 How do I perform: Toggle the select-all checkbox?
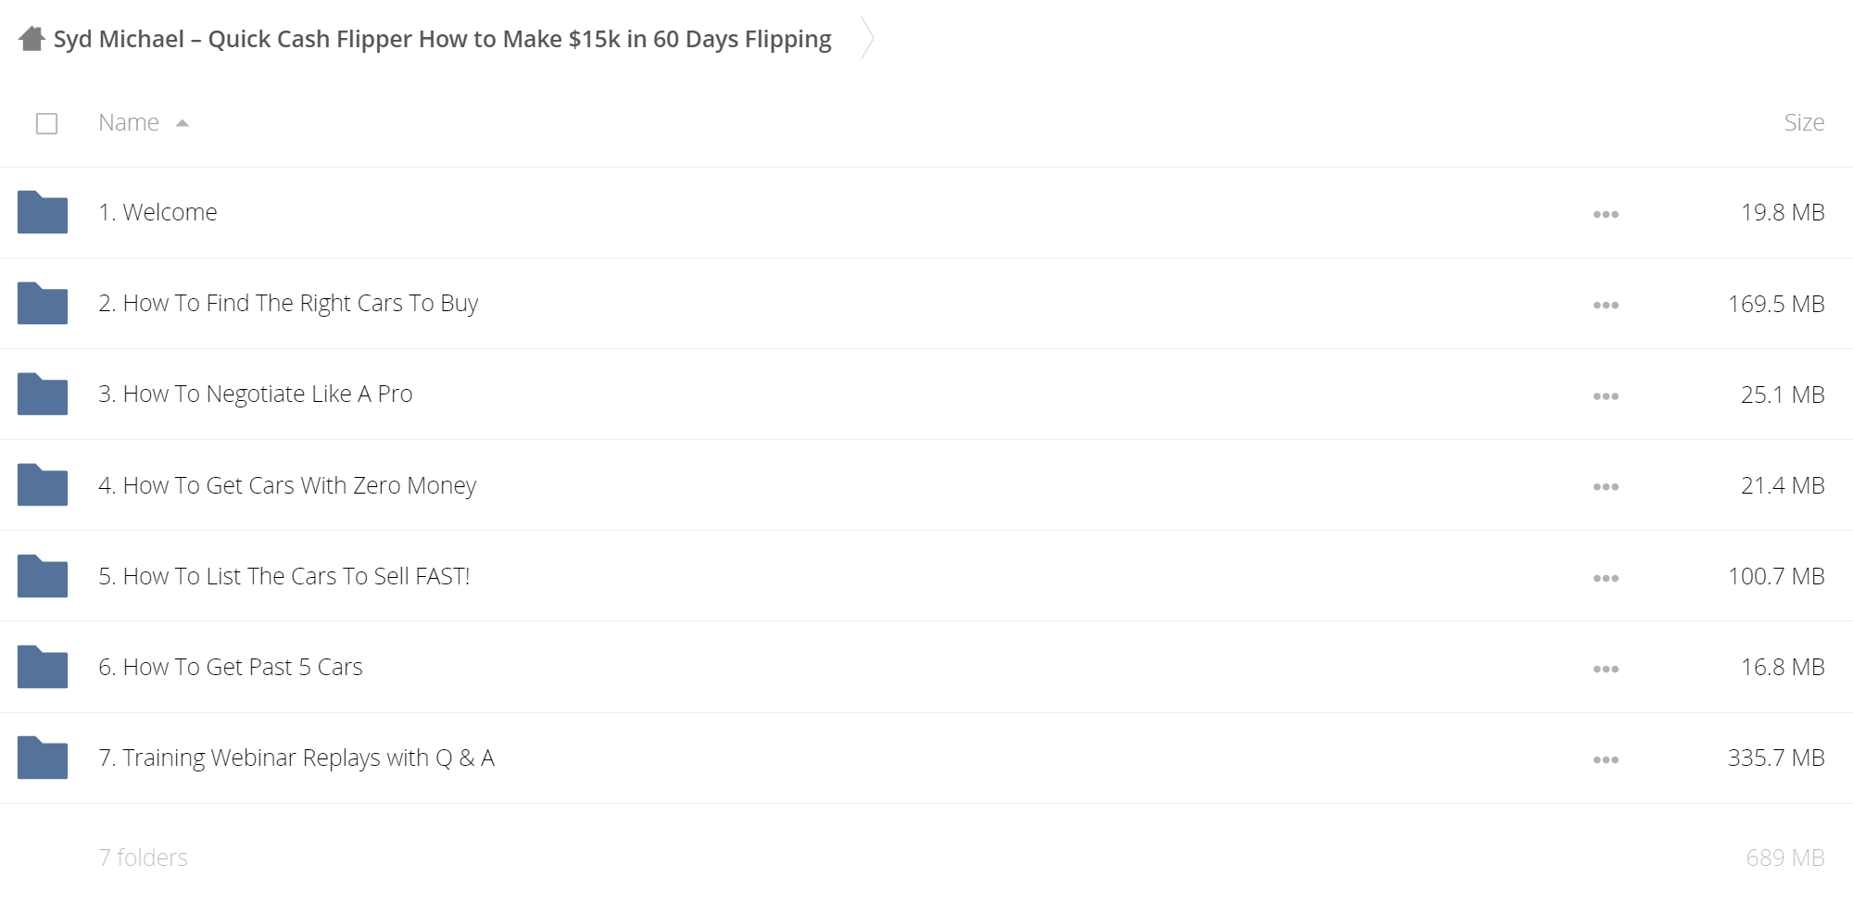click(x=46, y=123)
